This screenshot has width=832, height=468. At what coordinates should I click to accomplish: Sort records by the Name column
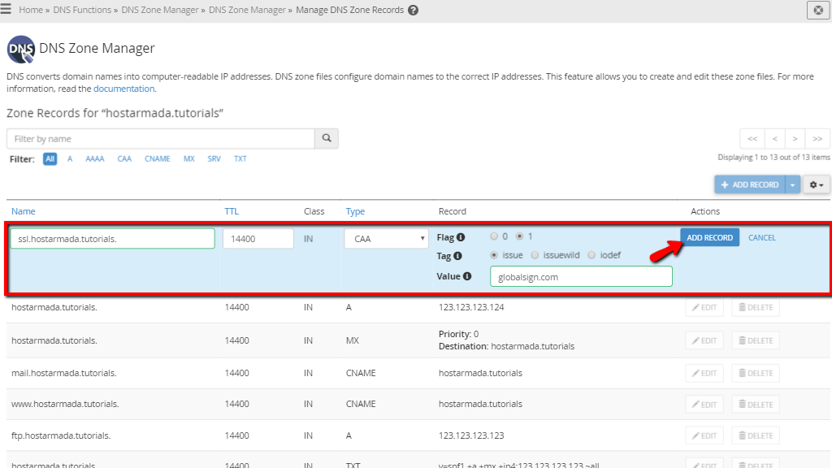point(24,211)
